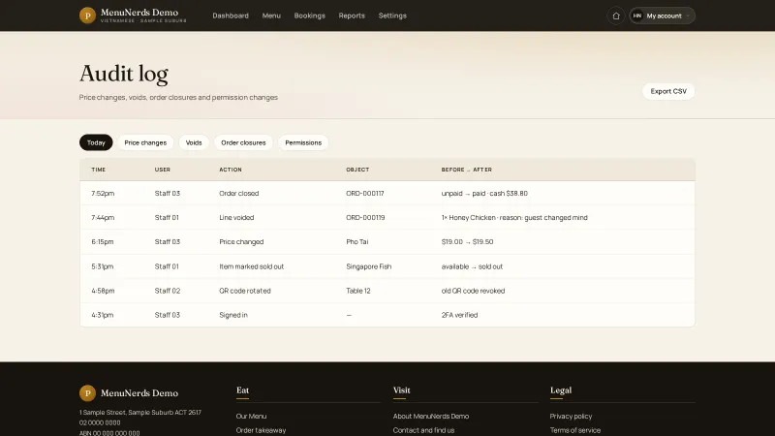Expand the My account dropdown
The height and width of the screenshot is (436, 775).
click(663, 16)
